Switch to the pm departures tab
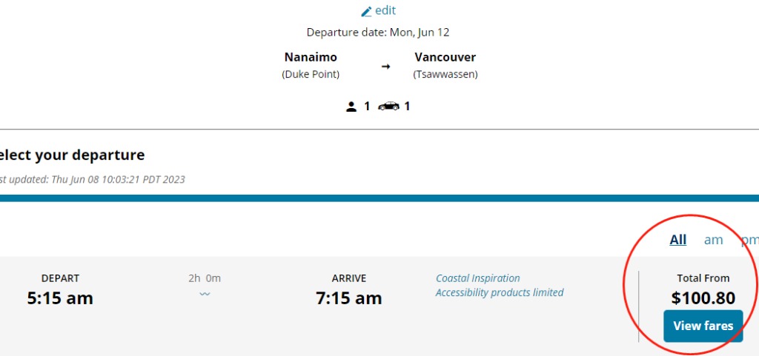Viewport: 759px width, 356px height. 750,240
